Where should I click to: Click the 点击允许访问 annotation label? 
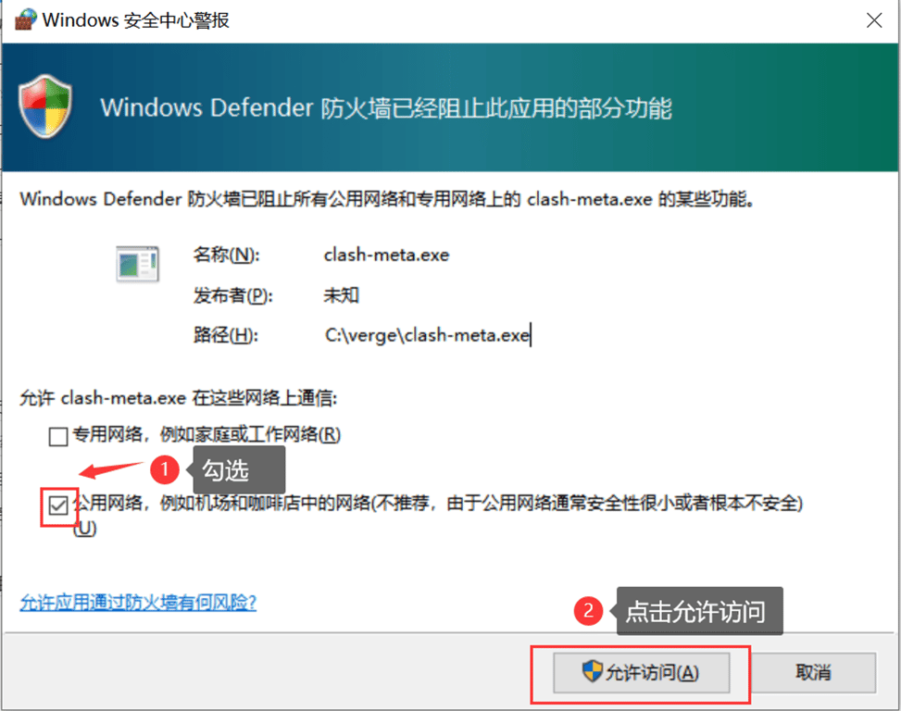point(695,611)
